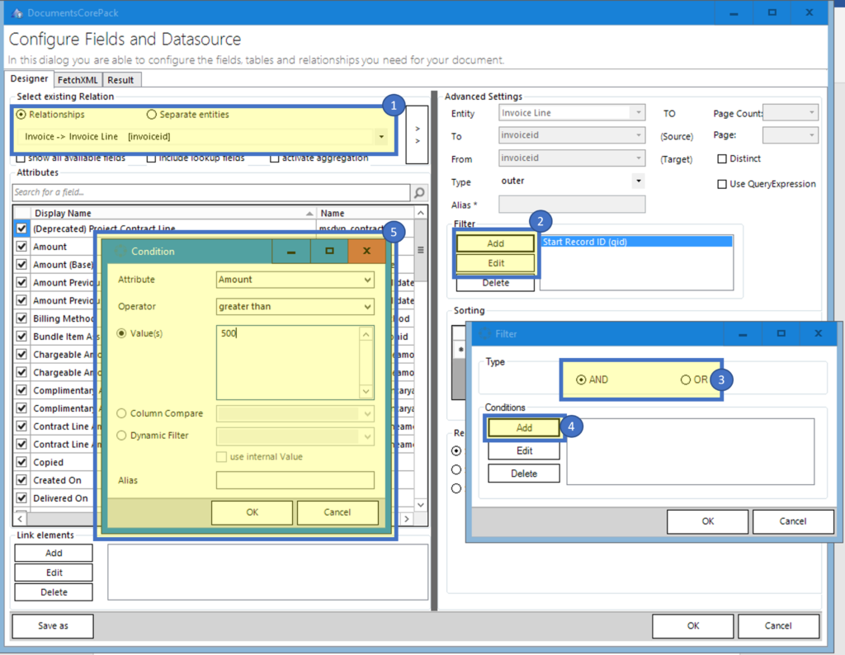
Task: Click the DocumentsCorePack title bar icon
Action: (x=16, y=12)
